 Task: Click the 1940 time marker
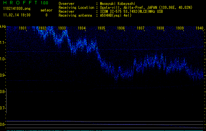(x=199, y=28)
